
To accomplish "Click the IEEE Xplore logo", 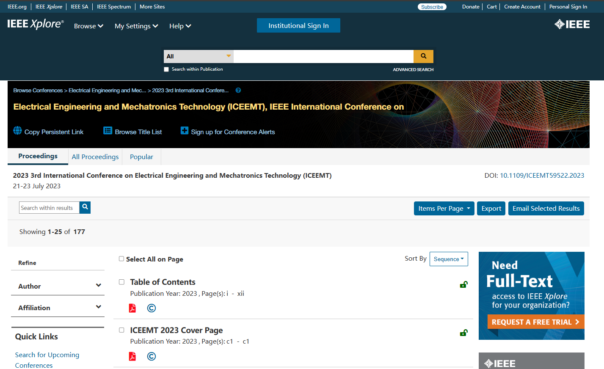I will (36, 24).
